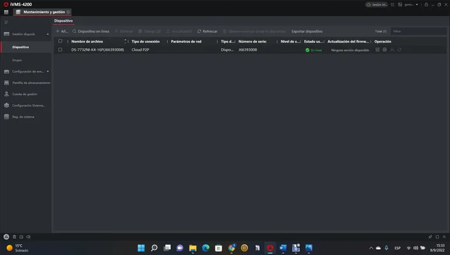Click the alarm icon in bottom bar
Screen dimensions: 450x255
coord(6,237)
